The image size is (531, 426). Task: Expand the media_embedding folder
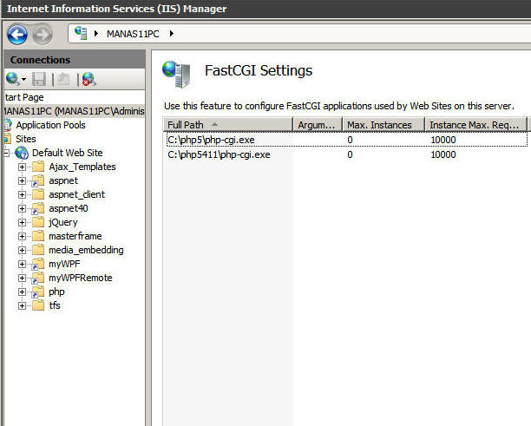point(22,250)
